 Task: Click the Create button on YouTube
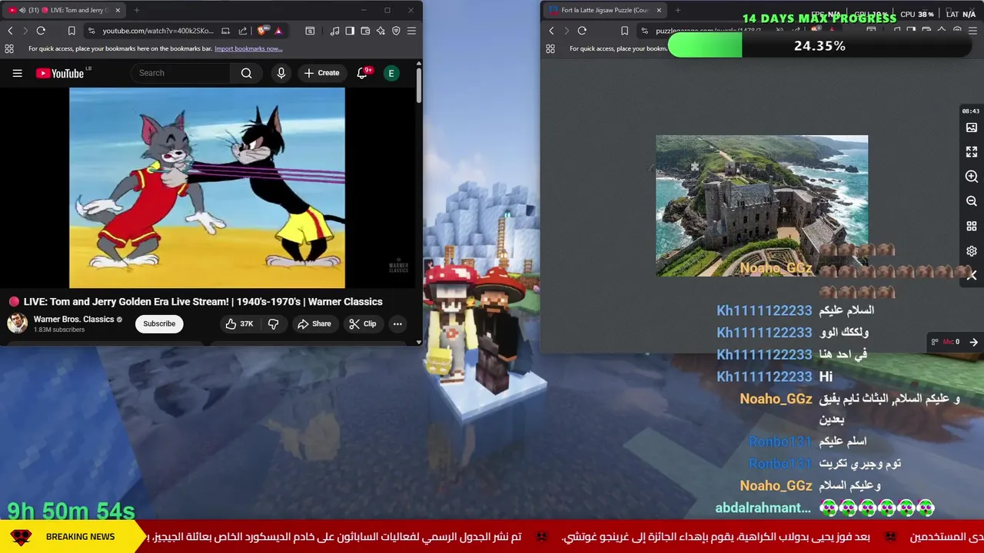click(321, 73)
